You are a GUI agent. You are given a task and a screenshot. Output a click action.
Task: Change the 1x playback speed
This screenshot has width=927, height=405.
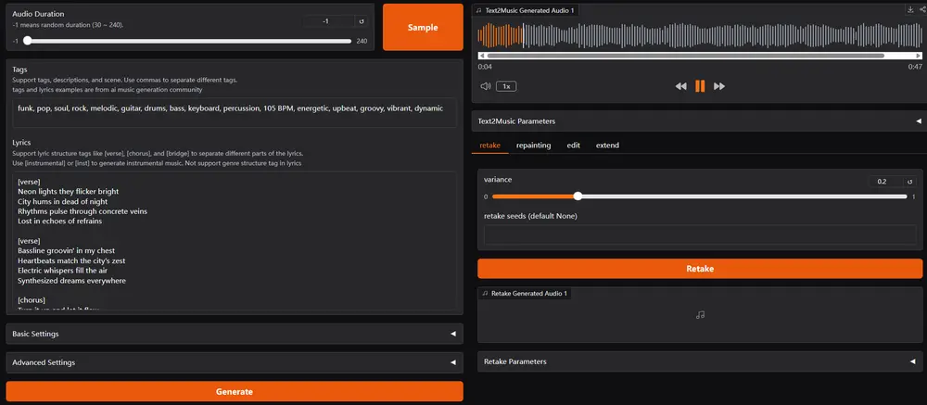506,86
